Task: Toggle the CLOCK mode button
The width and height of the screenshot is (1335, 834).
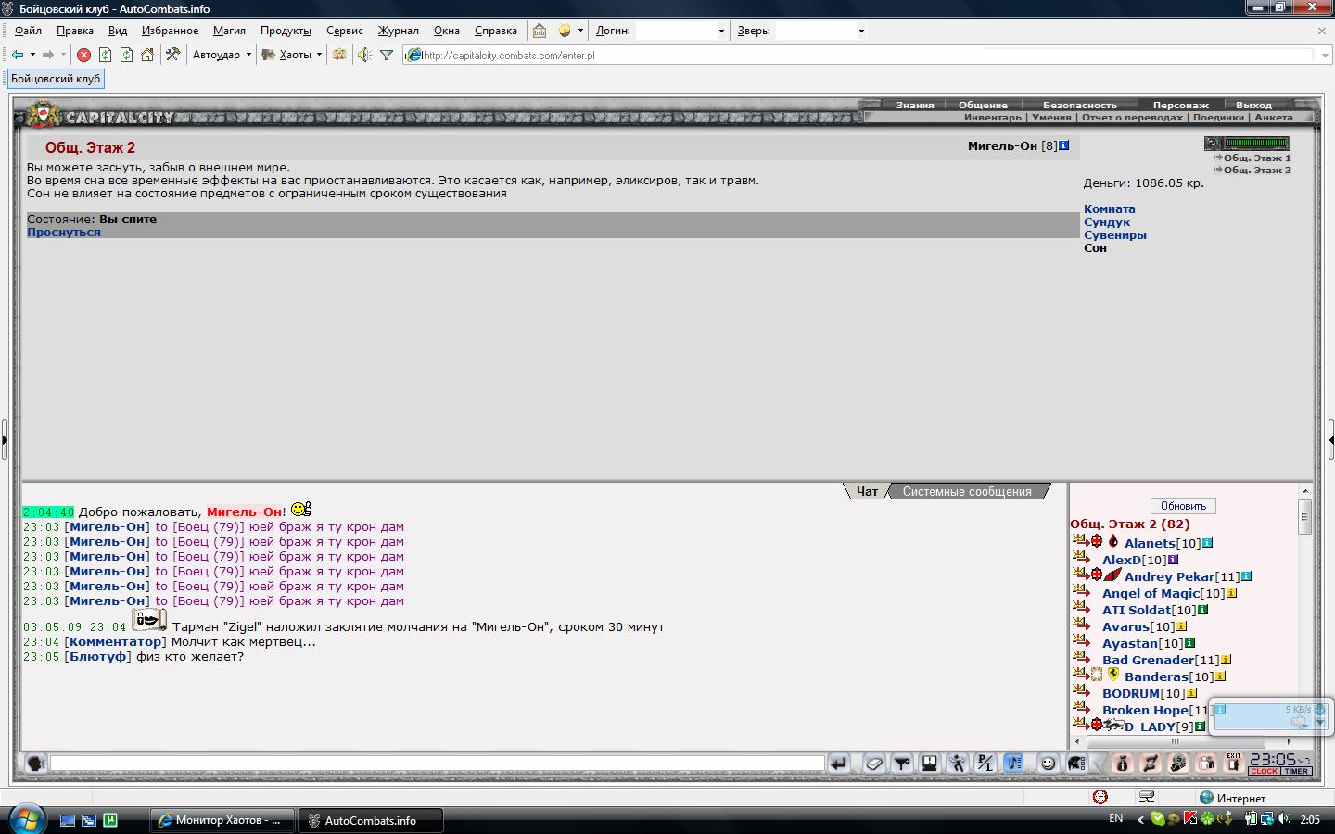Action: pos(1264,771)
